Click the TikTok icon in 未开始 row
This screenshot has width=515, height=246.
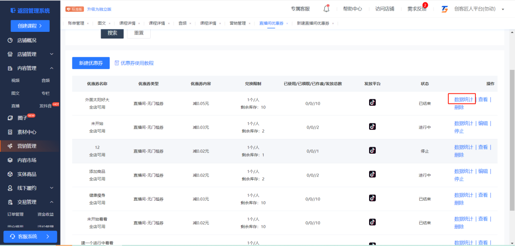coord(372,127)
